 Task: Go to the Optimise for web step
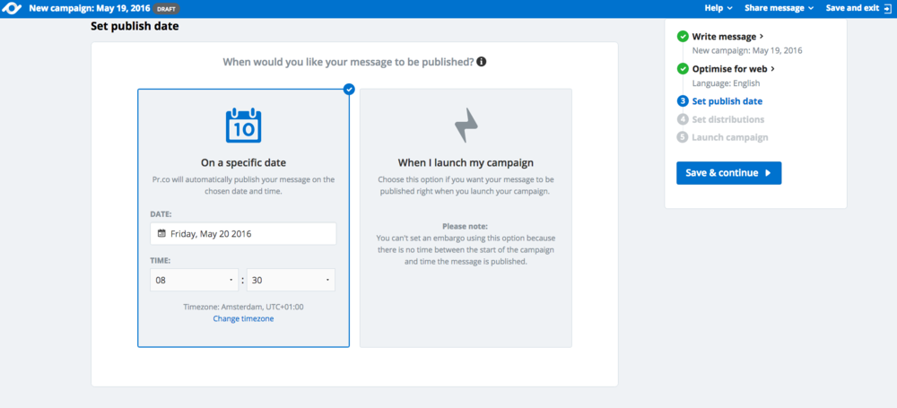click(x=734, y=69)
